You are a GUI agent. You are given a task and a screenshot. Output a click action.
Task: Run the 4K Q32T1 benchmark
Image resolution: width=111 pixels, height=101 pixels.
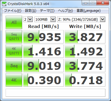(x=14, y=51)
